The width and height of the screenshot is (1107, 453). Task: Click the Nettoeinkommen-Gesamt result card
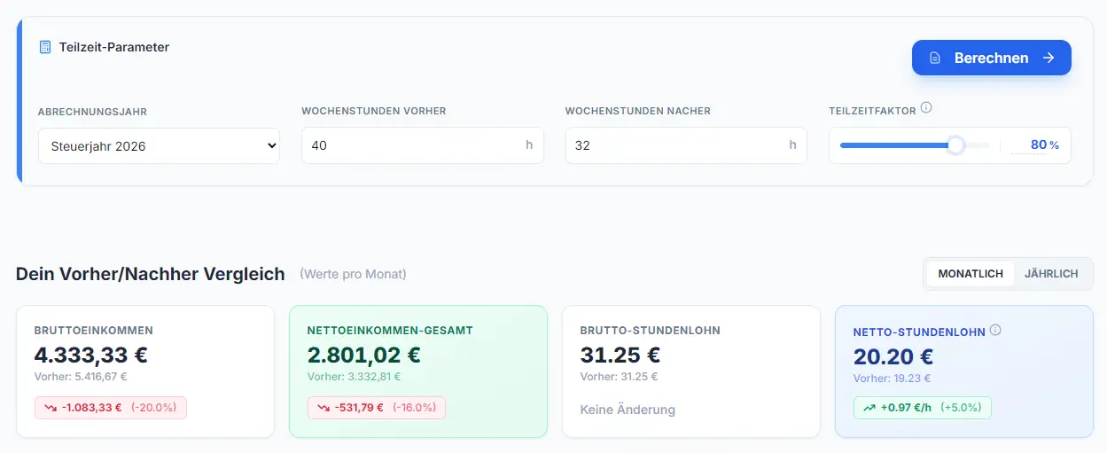point(418,371)
